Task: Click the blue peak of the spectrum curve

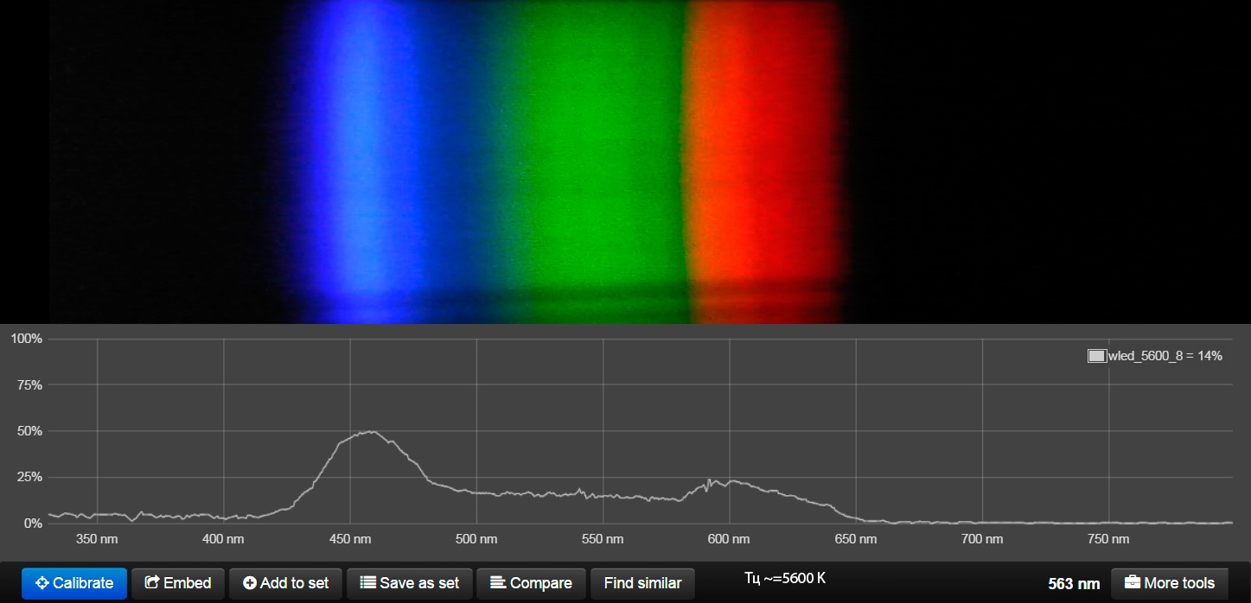Action: [x=372, y=431]
